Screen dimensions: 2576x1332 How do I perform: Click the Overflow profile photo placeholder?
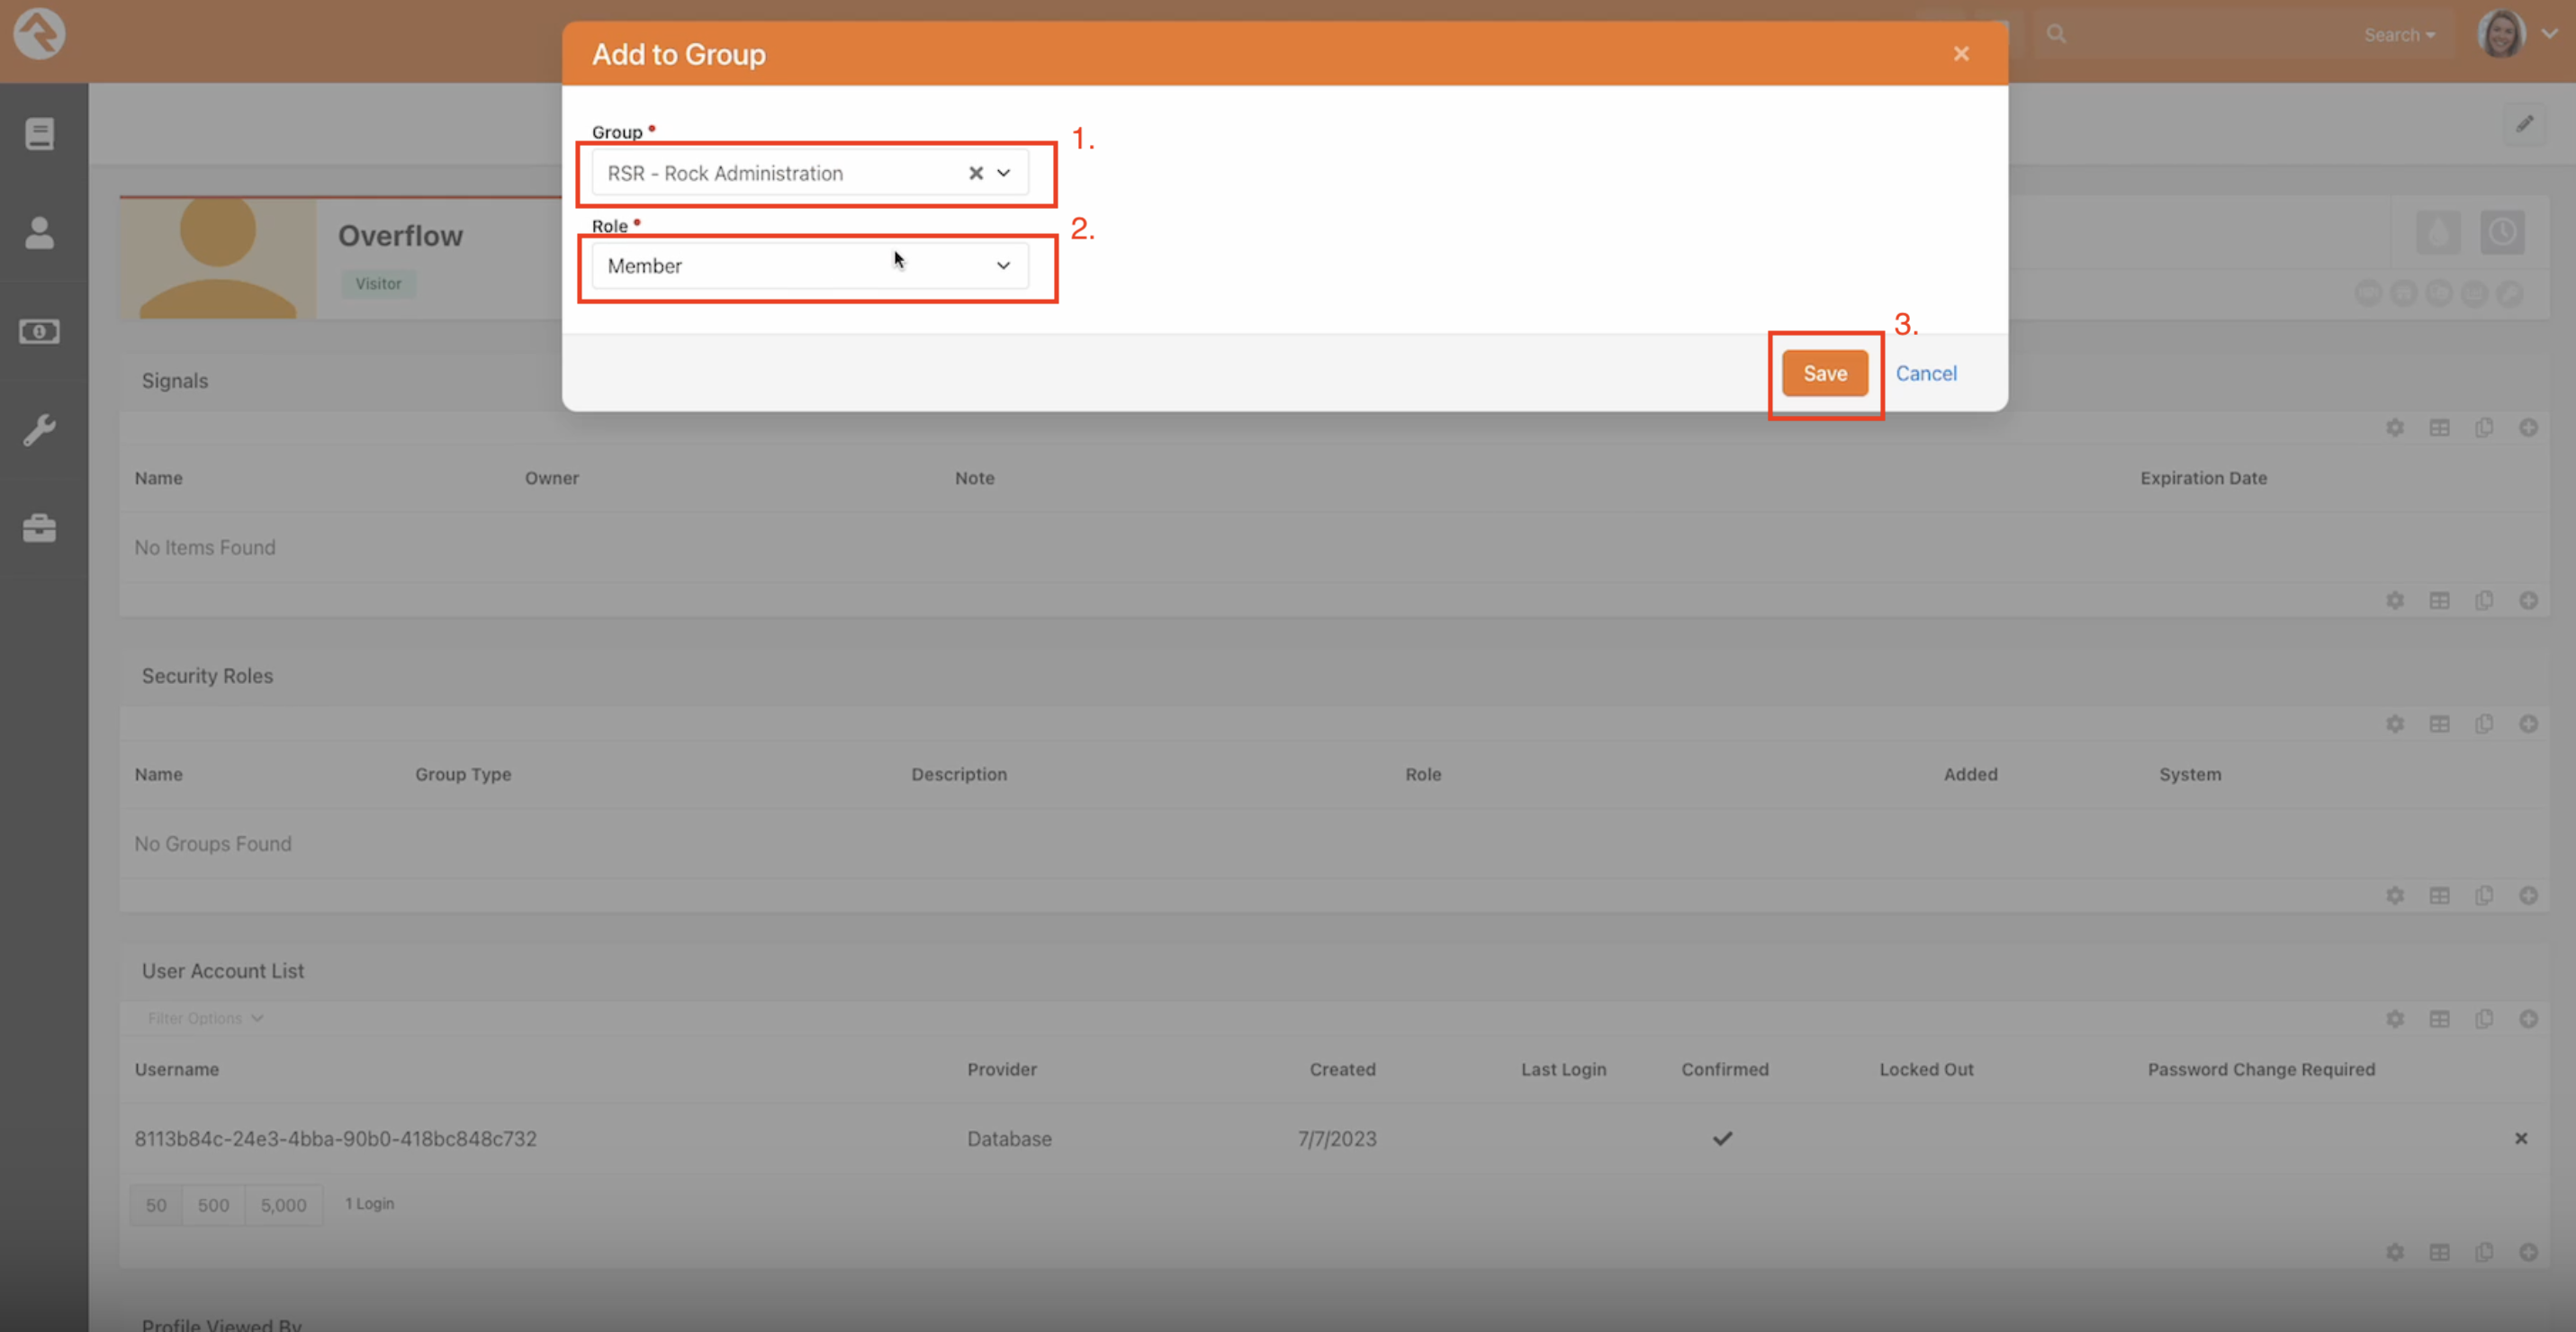click(218, 259)
